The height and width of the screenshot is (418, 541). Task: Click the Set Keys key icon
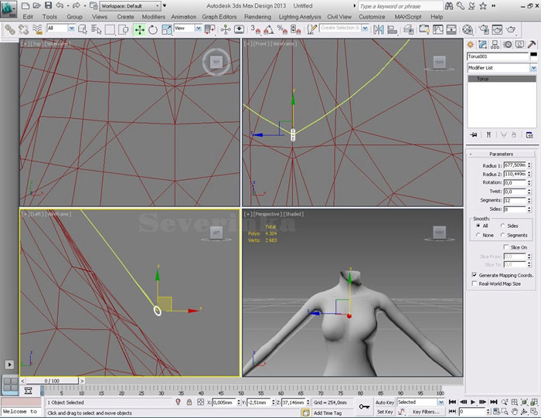tap(364, 406)
